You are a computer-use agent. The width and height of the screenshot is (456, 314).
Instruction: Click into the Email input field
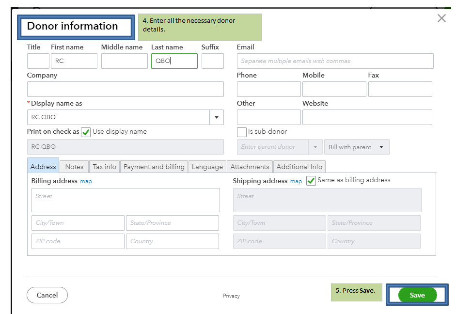[335, 61]
